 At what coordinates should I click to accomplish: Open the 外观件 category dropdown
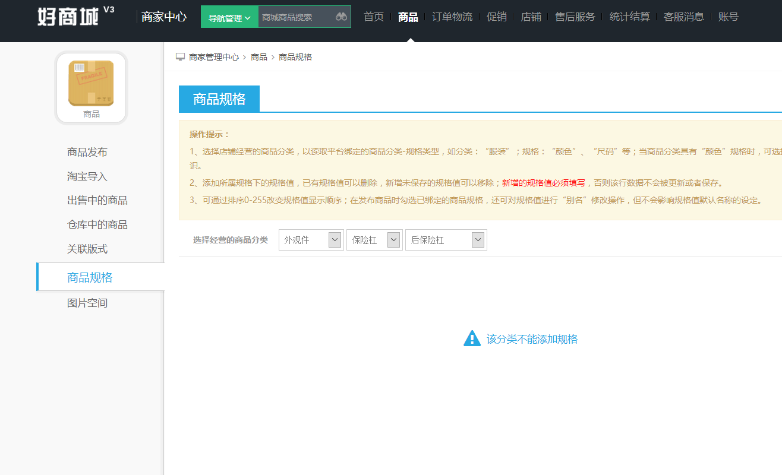311,240
